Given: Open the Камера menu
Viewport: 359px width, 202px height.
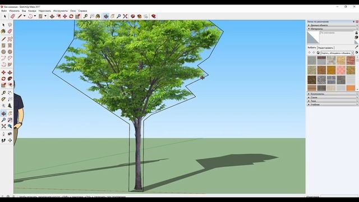Looking at the screenshot, I should [32, 11].
